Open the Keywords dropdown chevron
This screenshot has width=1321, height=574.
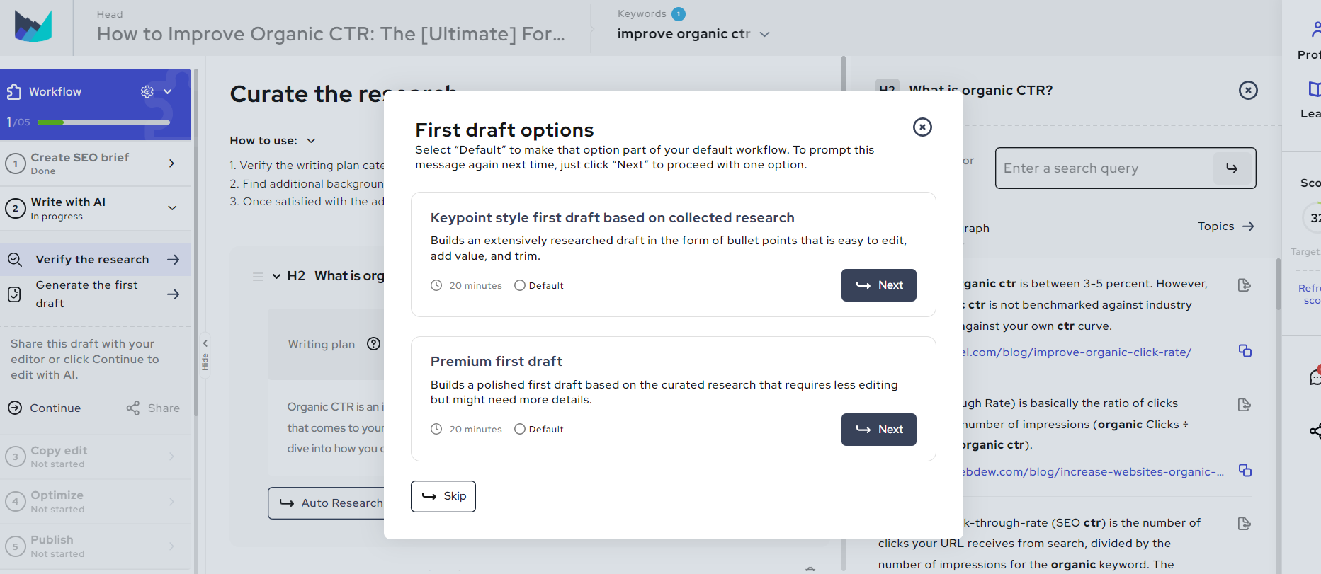point(765,34)
